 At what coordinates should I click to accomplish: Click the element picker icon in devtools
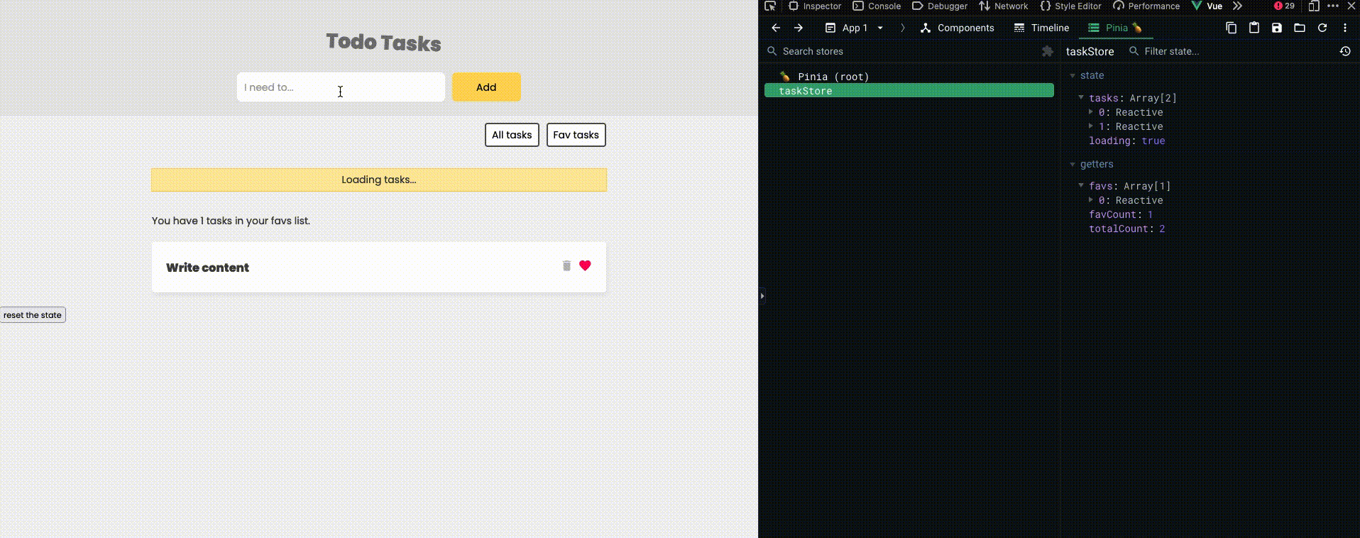770,6
